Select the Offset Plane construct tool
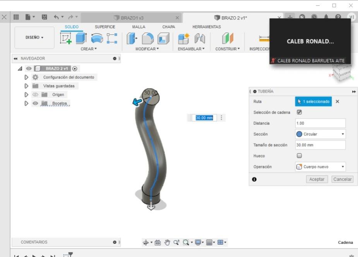Viewport: 358px width, 257px height. [x=228, y=38]
